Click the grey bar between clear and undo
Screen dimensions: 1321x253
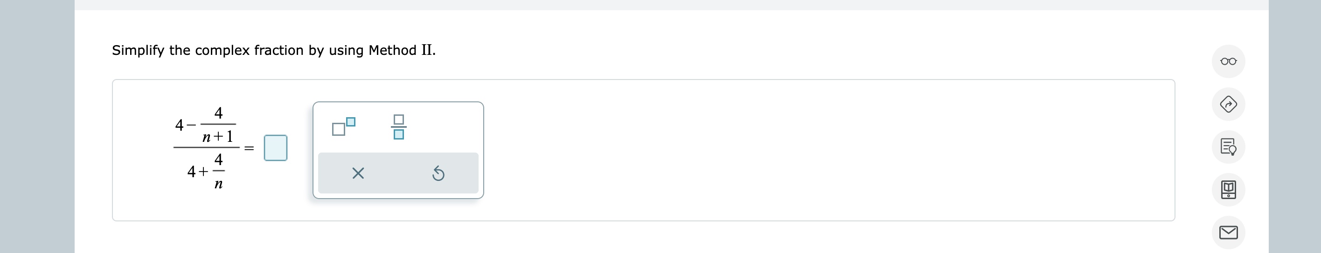(398, 173)
